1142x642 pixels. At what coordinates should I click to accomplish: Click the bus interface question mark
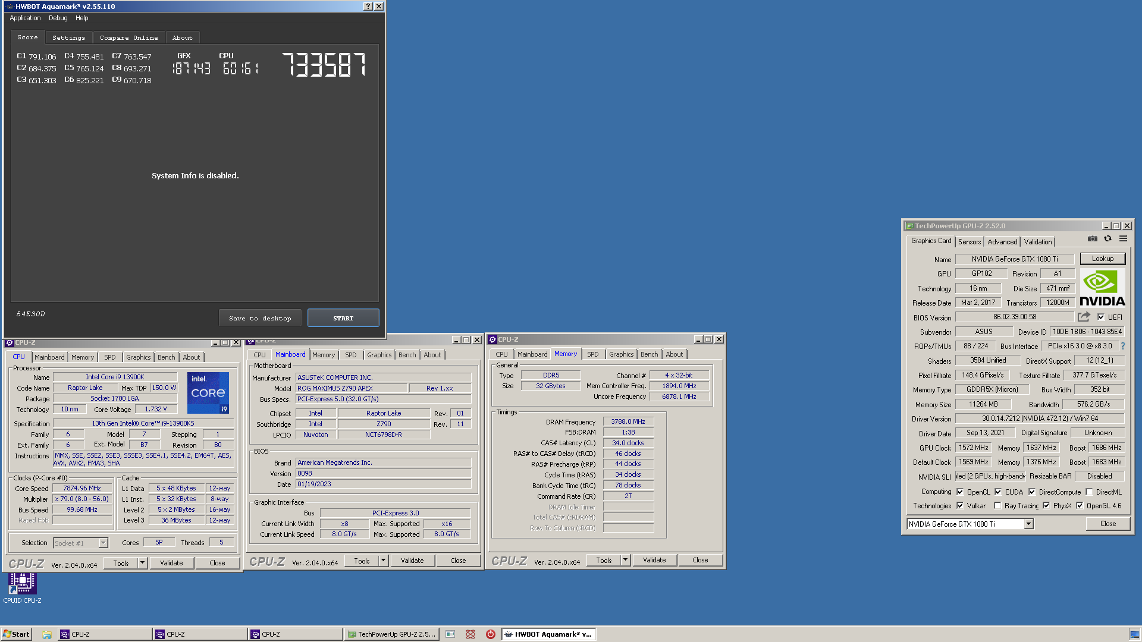(1123, 346)
